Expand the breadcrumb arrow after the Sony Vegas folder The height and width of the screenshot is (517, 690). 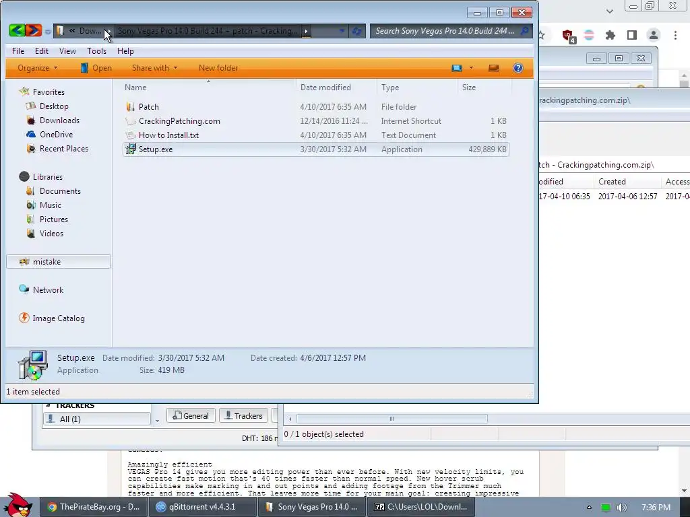[x=306, y=31]
